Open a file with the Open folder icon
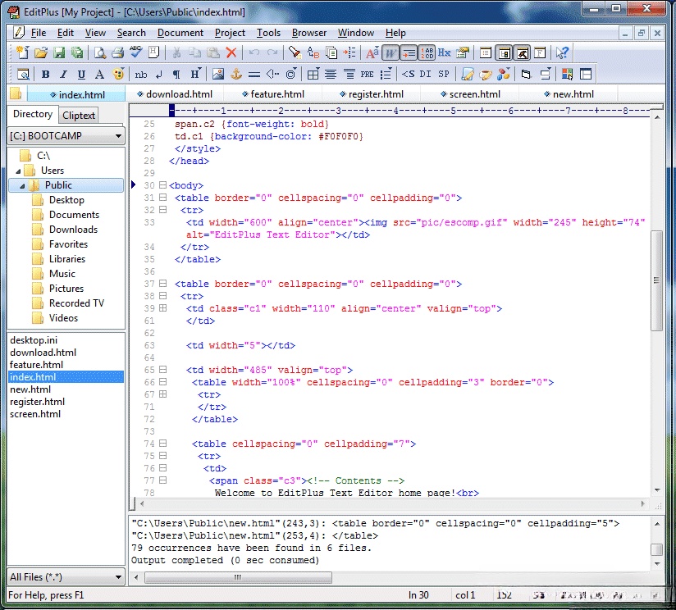Viewport: 676px width, 610px height. tap(40, 52)
